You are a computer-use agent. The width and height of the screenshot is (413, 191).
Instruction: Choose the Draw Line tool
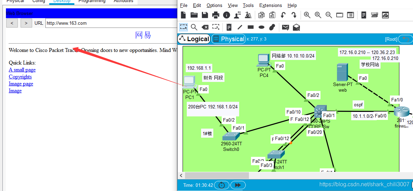click(240, 27)
